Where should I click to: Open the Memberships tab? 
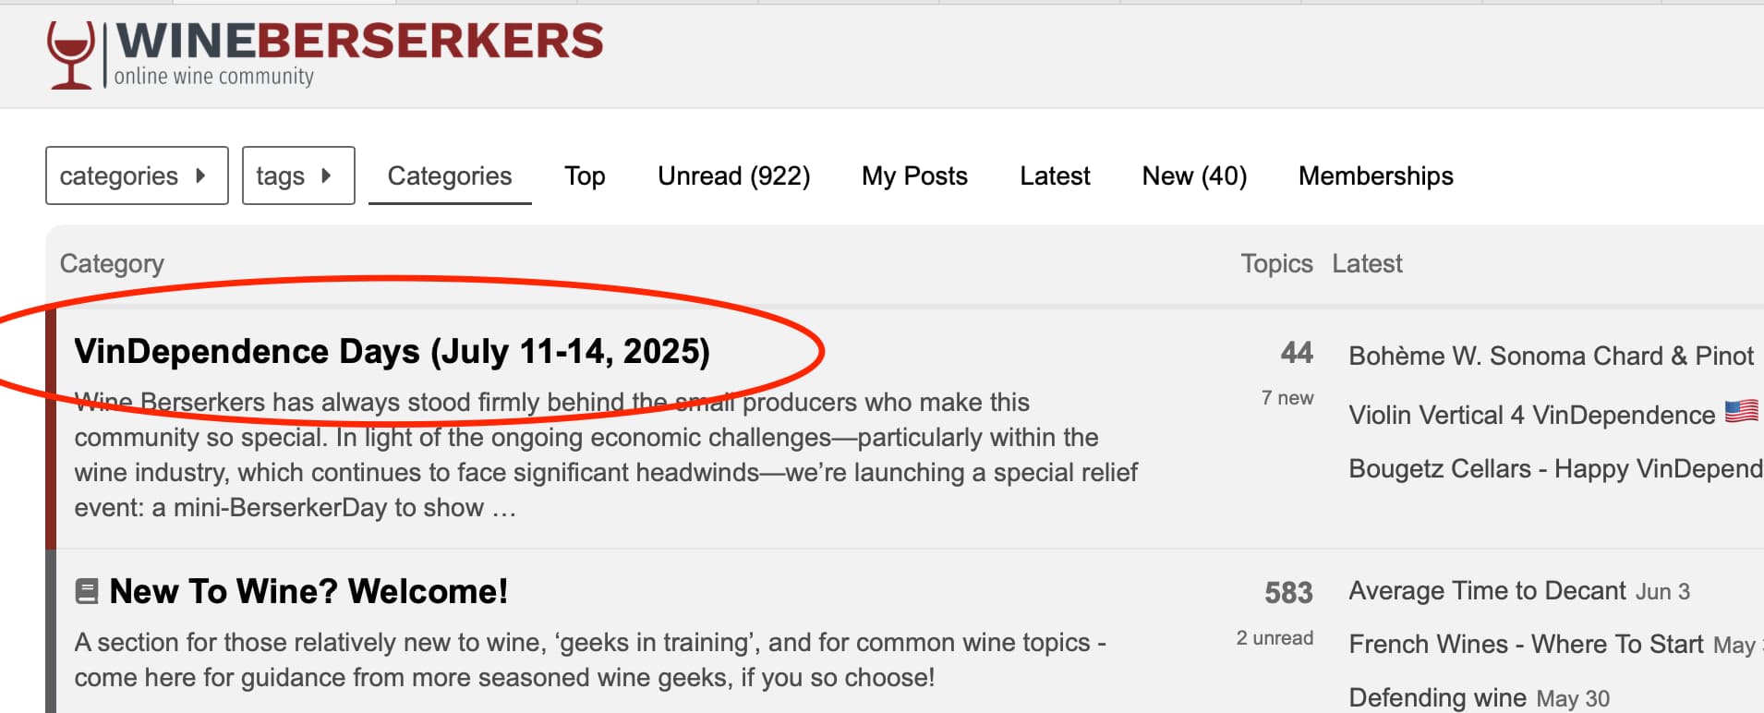pyautogui.click(x=1375, y=175)
